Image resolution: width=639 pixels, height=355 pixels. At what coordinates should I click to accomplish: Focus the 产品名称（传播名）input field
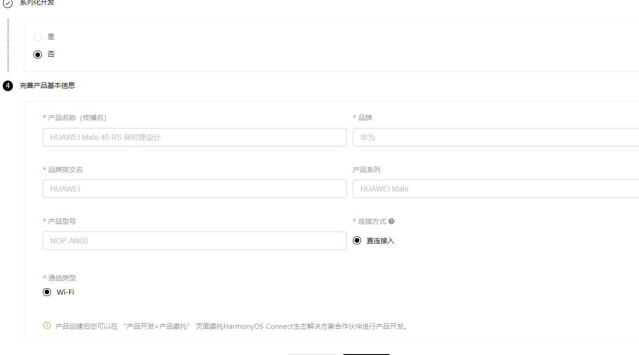click(195, 137)
